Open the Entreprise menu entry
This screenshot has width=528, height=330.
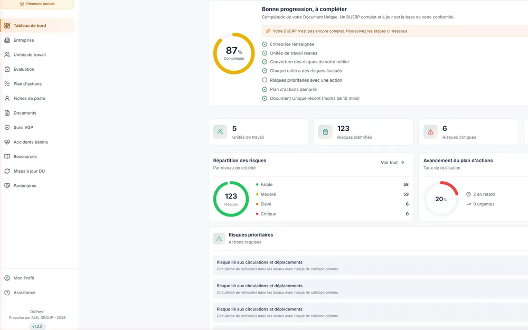(x=37, y=40)
